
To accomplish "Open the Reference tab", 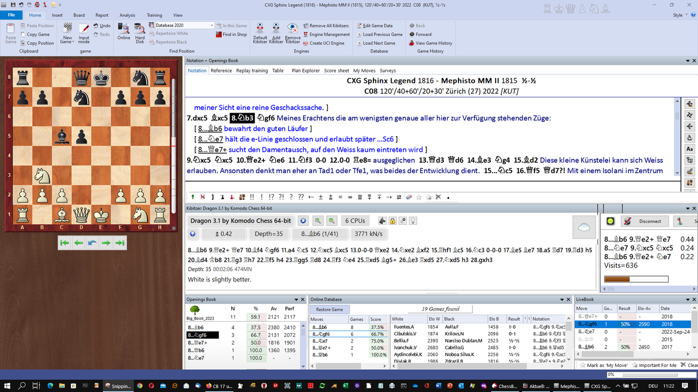I will click(x=221, y=71).
